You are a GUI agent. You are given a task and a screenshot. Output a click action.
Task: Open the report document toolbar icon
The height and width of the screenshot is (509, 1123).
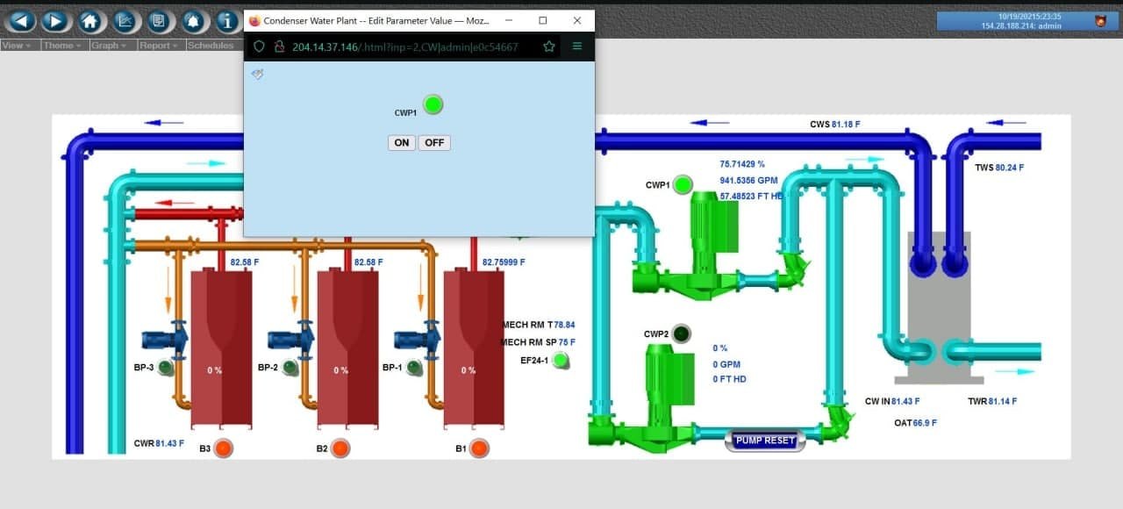[159, 21]
